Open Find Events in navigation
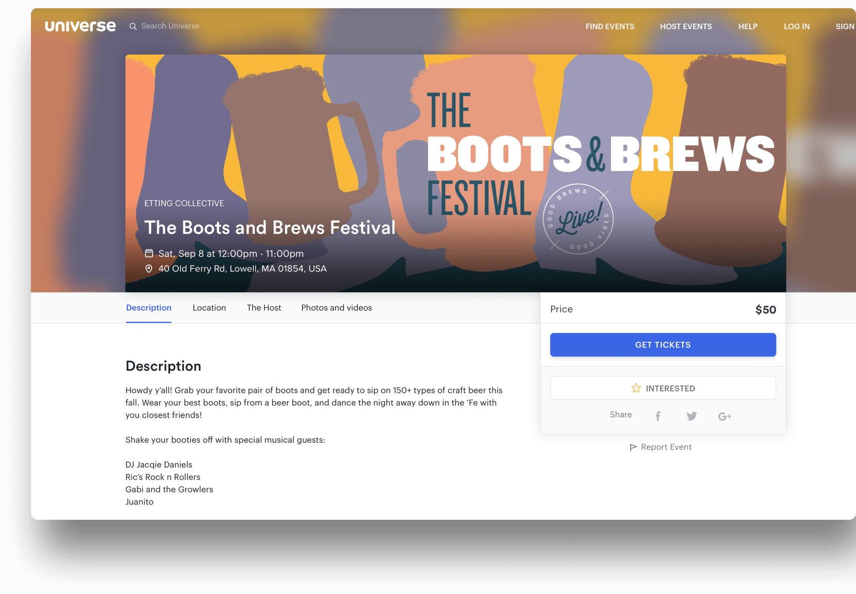856x594 pixels. pos(610,26)
